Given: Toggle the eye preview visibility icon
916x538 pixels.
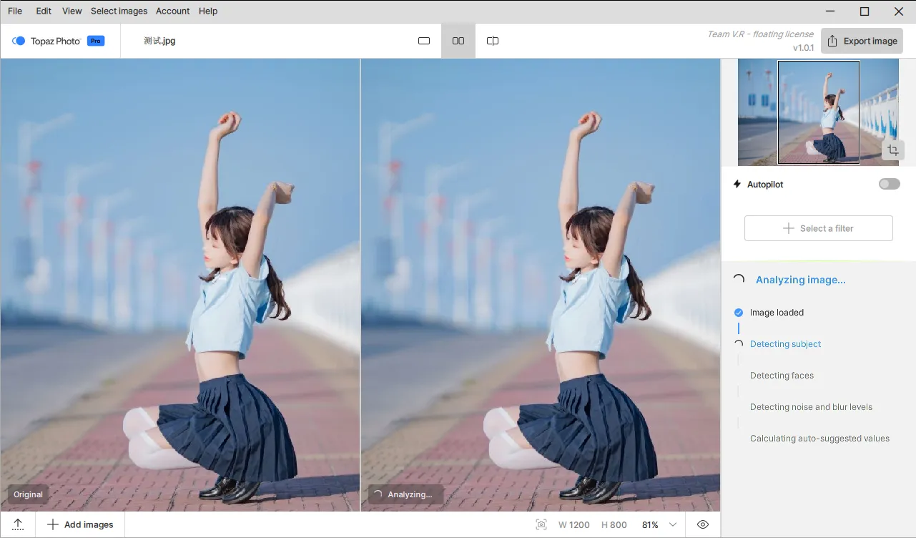Looking at the screenshot, I should pos(703,524).
